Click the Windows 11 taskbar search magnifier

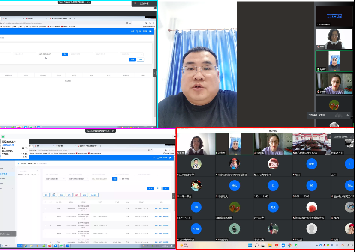click(256, 245)
